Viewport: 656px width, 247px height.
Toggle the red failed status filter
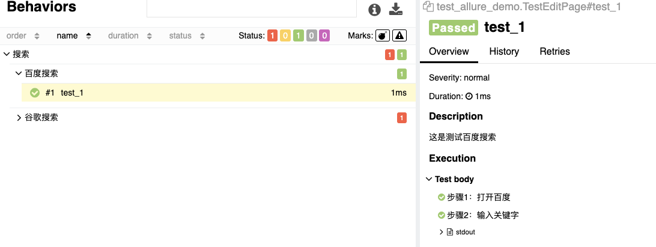pos(272,35)
